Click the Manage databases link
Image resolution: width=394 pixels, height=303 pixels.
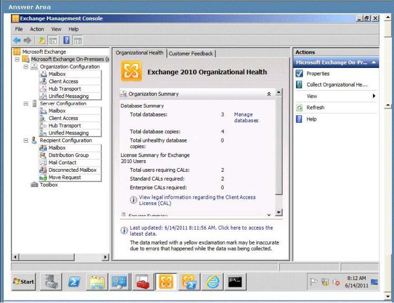coord(246,118)
